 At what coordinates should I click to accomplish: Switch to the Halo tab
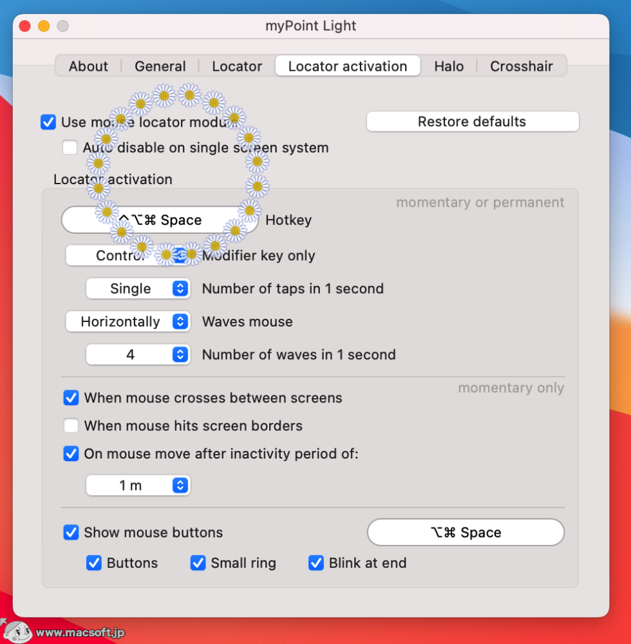449,66
